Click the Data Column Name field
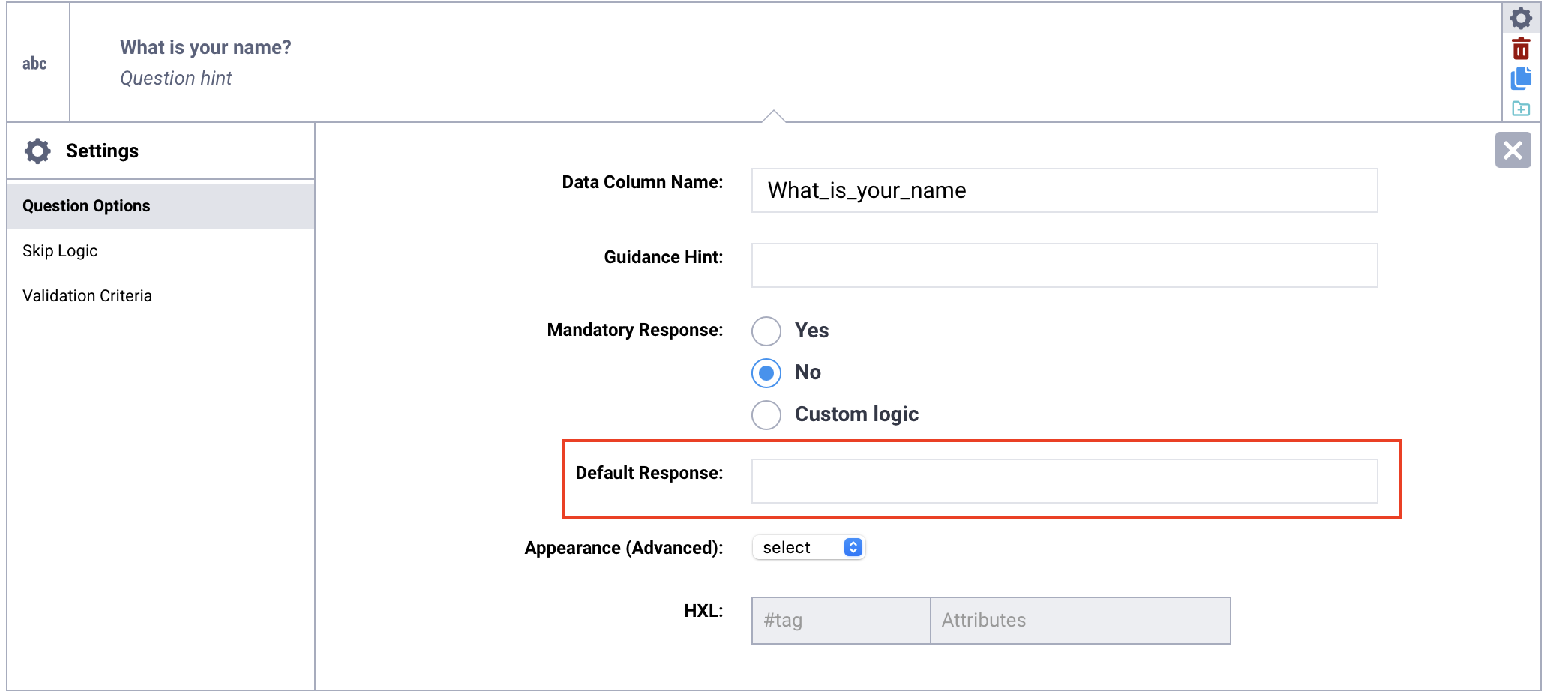Image resolution: width=1553 pixels, height=697 pixels. click(x=1063, y=190)
